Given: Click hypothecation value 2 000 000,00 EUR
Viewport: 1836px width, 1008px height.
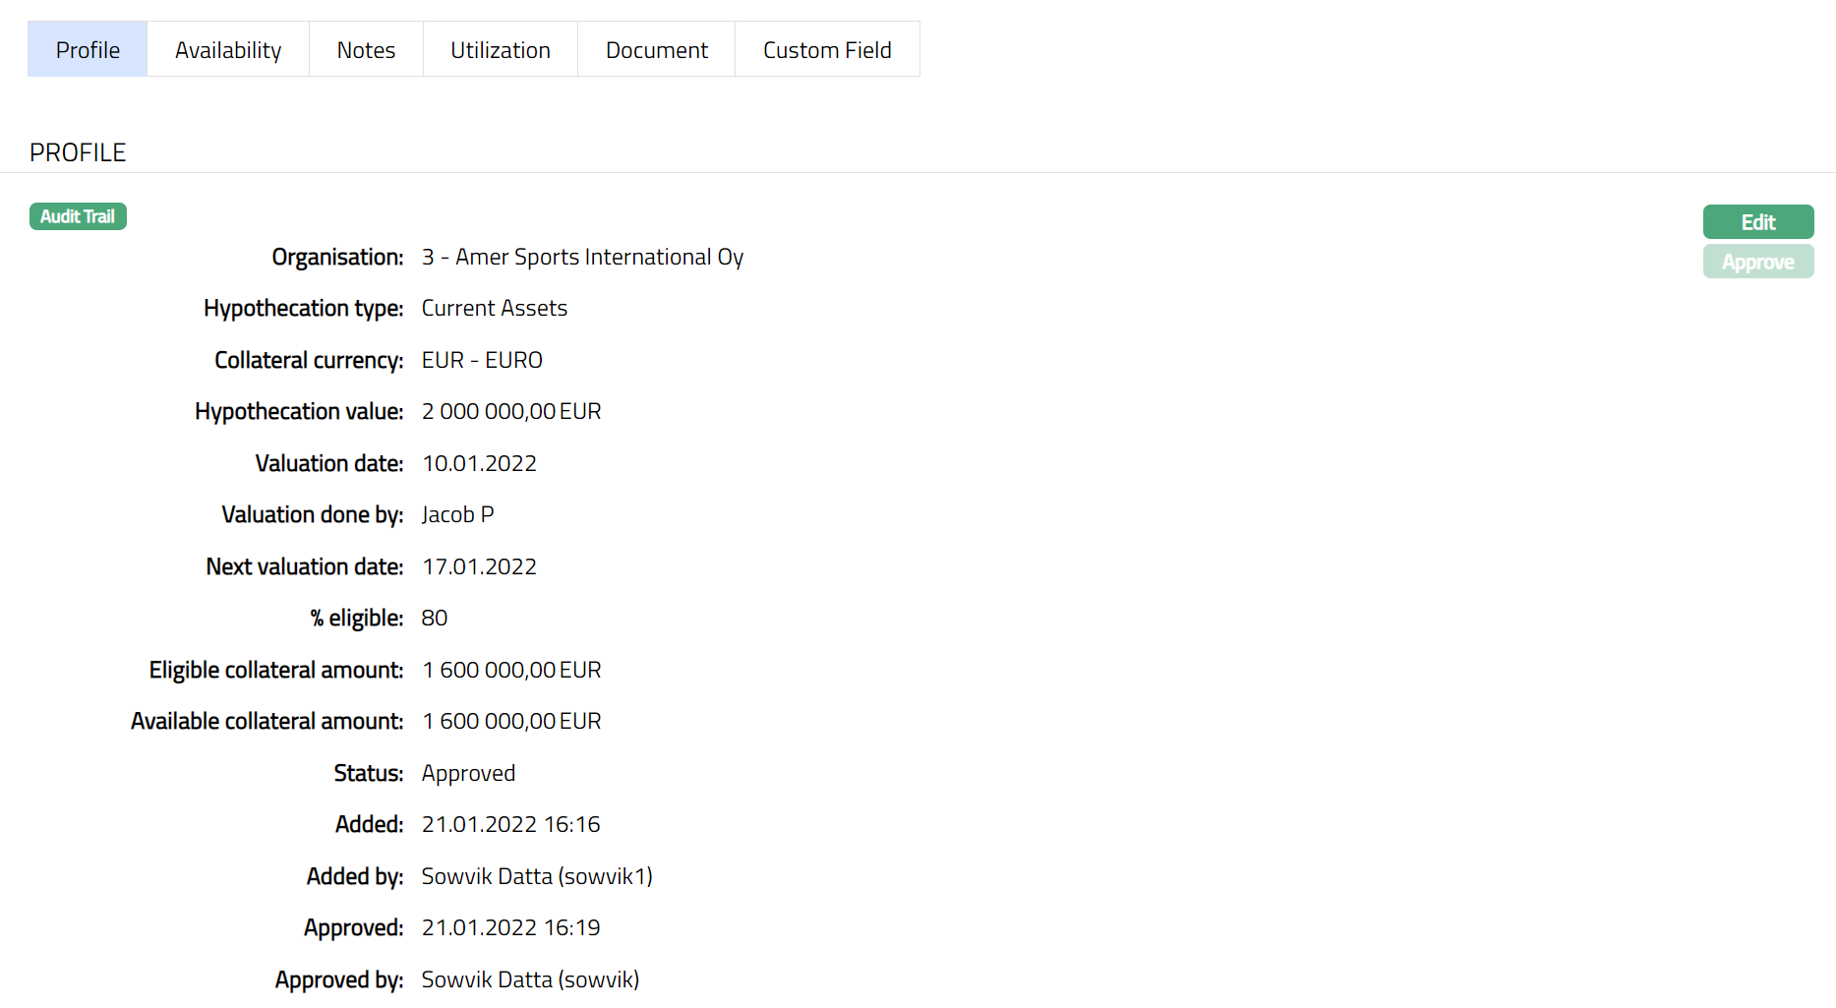Looking at the screenshot, I should pyautogui.click(x=511, y=412).
